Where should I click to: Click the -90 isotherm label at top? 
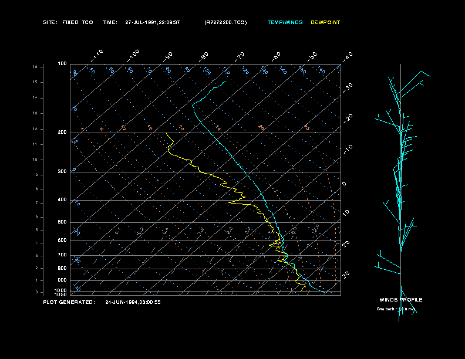point(167,57)
